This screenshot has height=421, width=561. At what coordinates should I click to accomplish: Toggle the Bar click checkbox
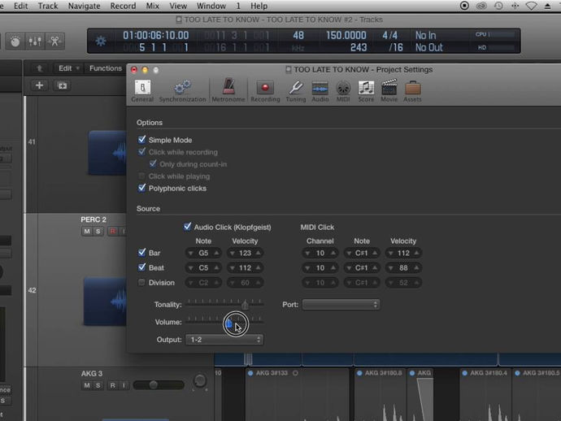pos(141,252)
